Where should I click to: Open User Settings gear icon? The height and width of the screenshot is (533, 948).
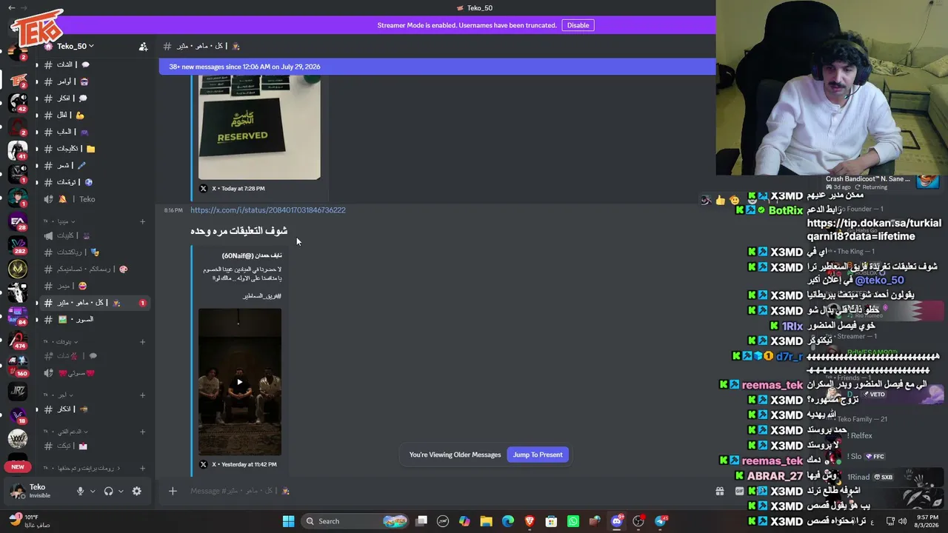[x=136, y=491]
